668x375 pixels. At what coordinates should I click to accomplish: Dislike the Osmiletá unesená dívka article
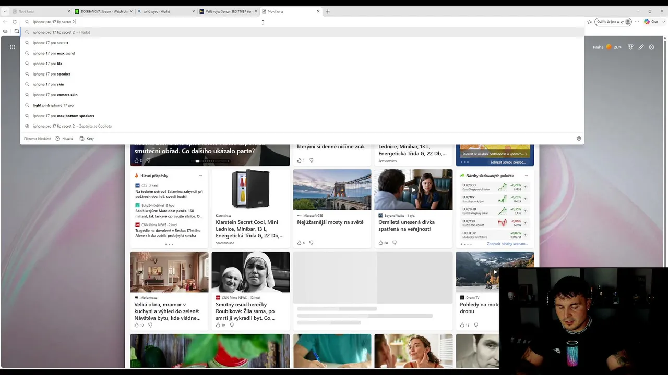[395, 243]
